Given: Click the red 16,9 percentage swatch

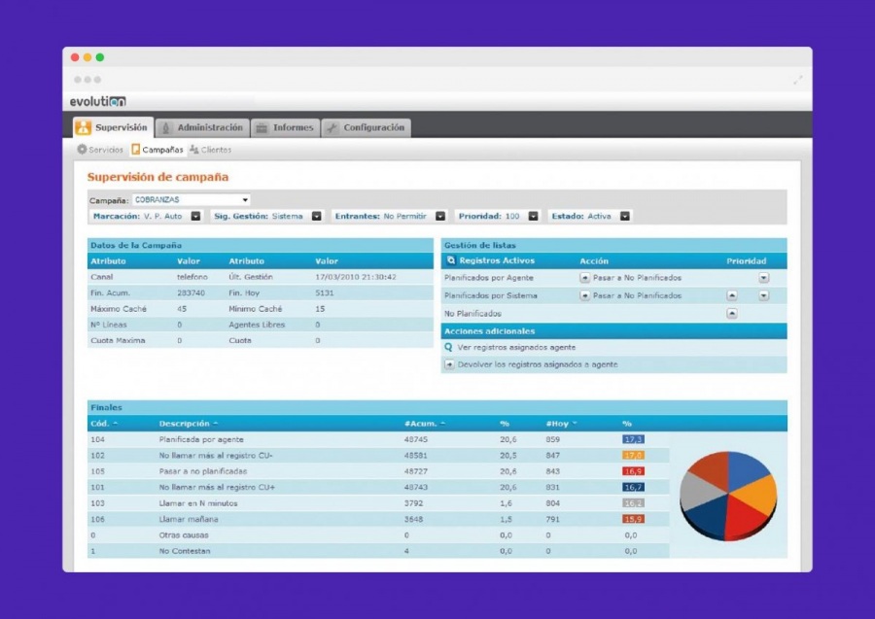Looking at the screenshot, I should click(x=633, y=471).
